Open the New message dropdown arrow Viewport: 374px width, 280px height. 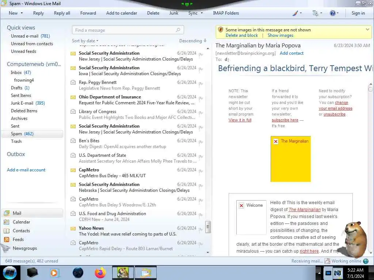[x=22, y=13]
